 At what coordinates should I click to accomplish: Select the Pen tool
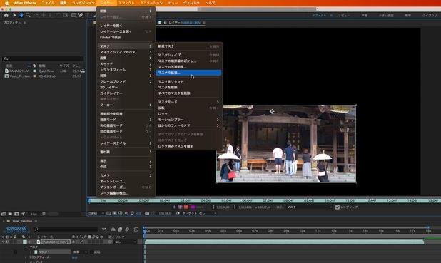point(81,15)
